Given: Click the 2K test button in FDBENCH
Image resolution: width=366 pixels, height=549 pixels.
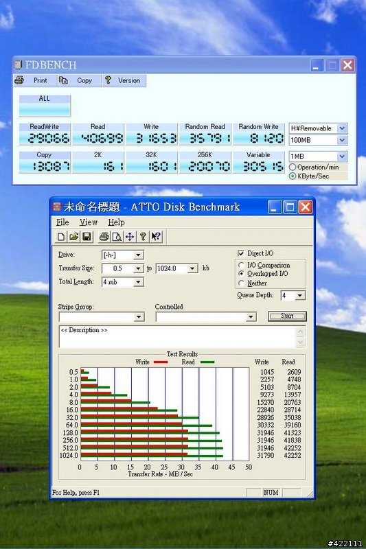Looking at the screenshot, I should (x=98, y=162).
